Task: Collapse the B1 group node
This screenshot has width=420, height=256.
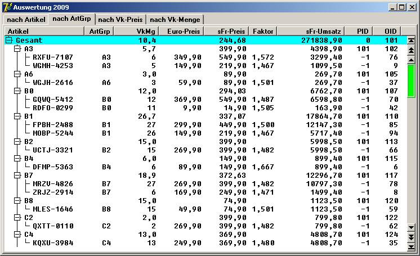Action: pos(17,116)
